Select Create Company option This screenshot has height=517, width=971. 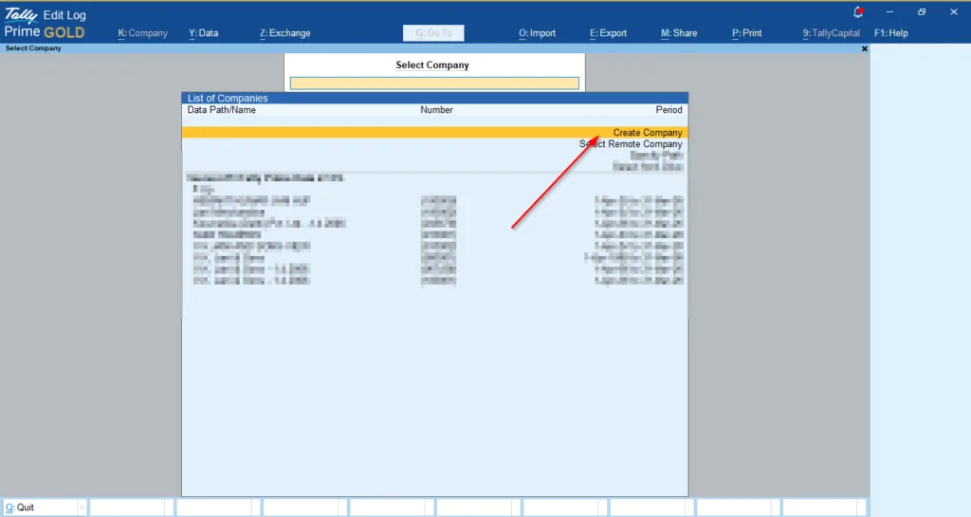click(434, 133)
